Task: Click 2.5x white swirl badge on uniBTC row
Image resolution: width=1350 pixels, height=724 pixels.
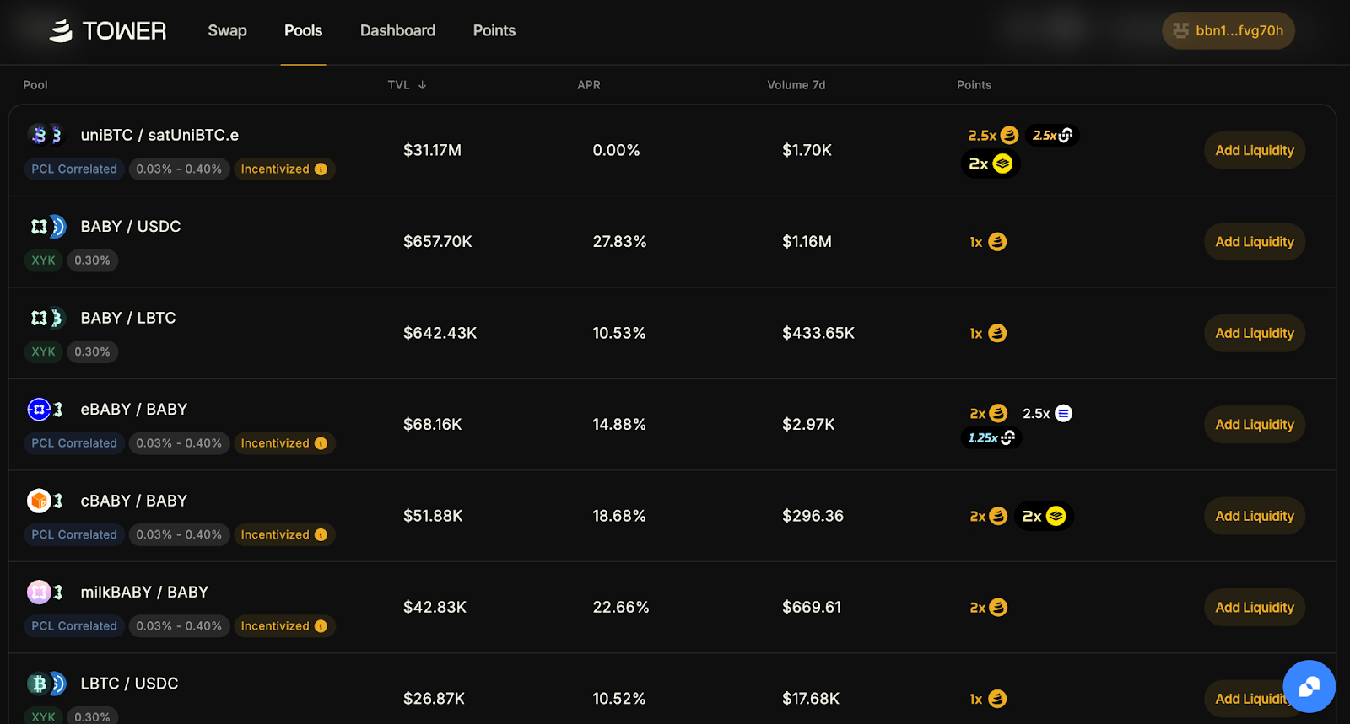Action: click(1052, 135)
